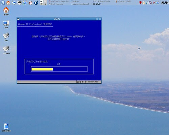
Task: Click the tsbyuv.dll copying status text
Action: tap(88, 82)
